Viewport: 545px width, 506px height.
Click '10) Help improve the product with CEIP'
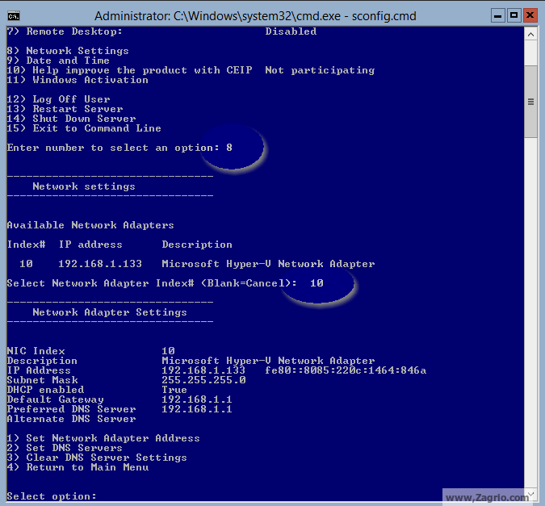[x=130, y=70]
